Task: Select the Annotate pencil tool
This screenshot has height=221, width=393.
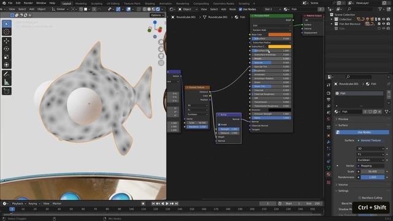Action: [x=7, y=74]
